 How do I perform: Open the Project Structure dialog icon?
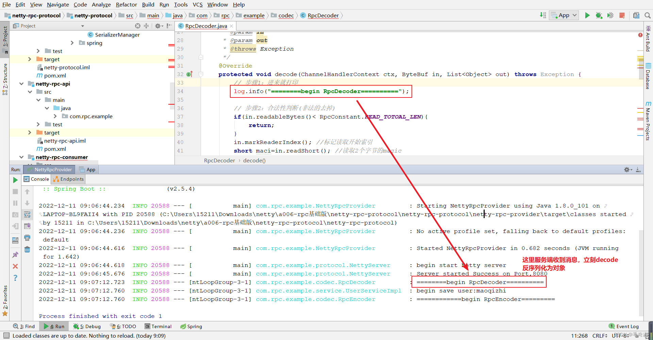[x=636, y=15]
